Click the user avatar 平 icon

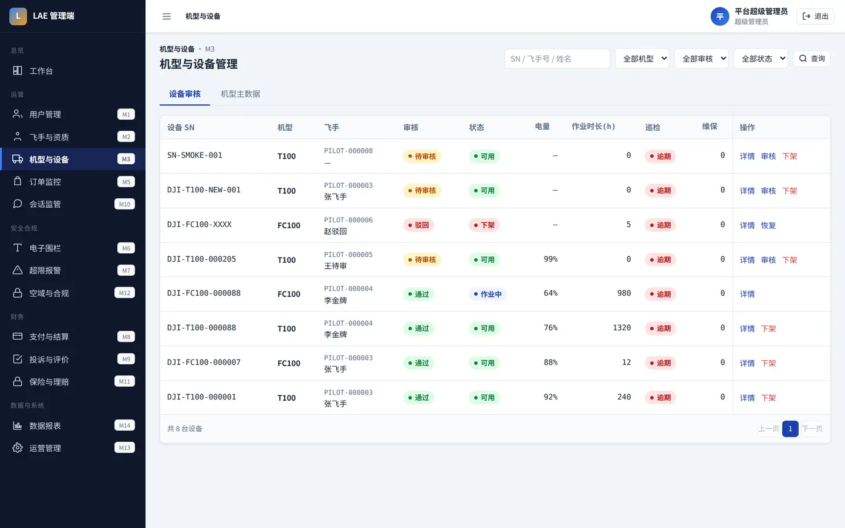click(720, 16)
